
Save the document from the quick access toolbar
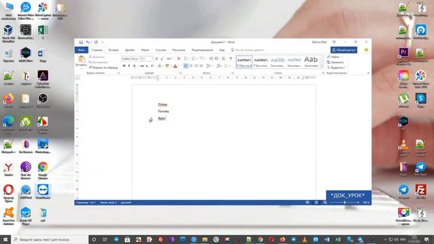click(x=81, y=42)
